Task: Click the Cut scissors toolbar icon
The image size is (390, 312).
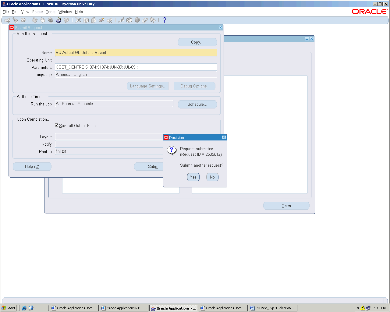Action: click(x=78, y=20)
